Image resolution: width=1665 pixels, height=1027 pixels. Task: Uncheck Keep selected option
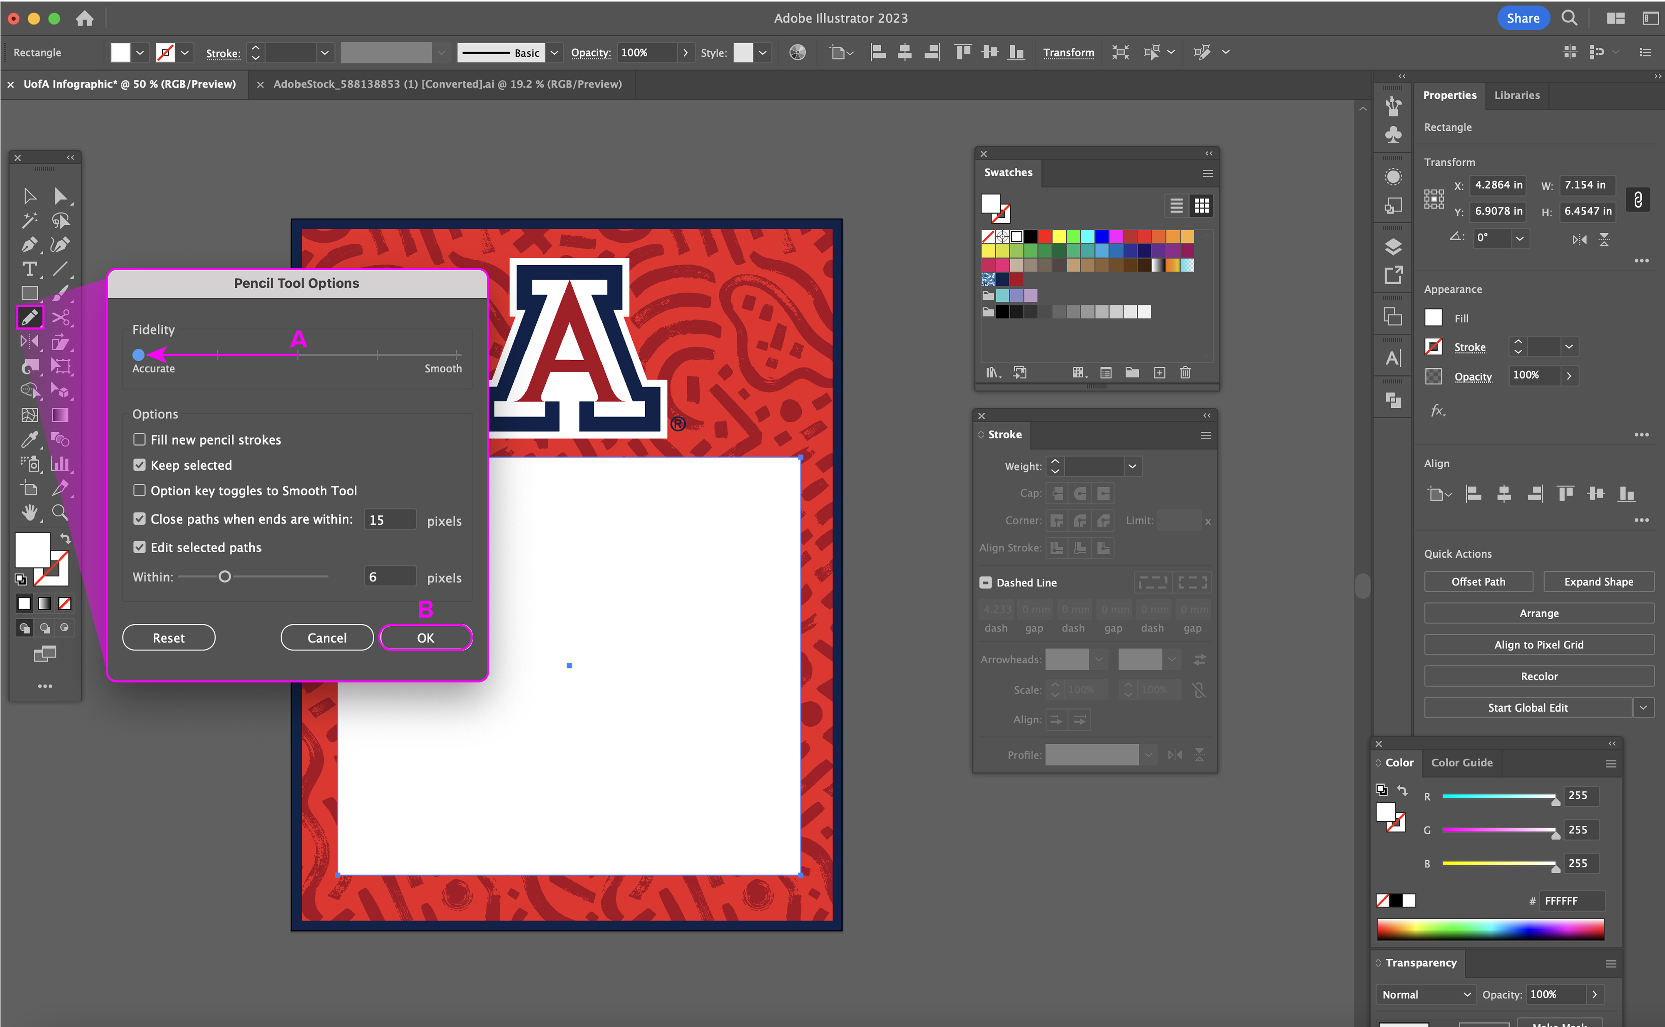[x=140, y=465]
